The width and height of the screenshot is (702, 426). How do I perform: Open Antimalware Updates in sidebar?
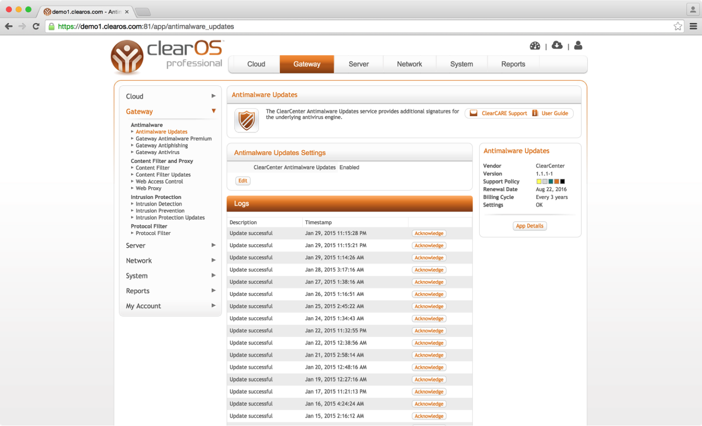coord(161,132)
